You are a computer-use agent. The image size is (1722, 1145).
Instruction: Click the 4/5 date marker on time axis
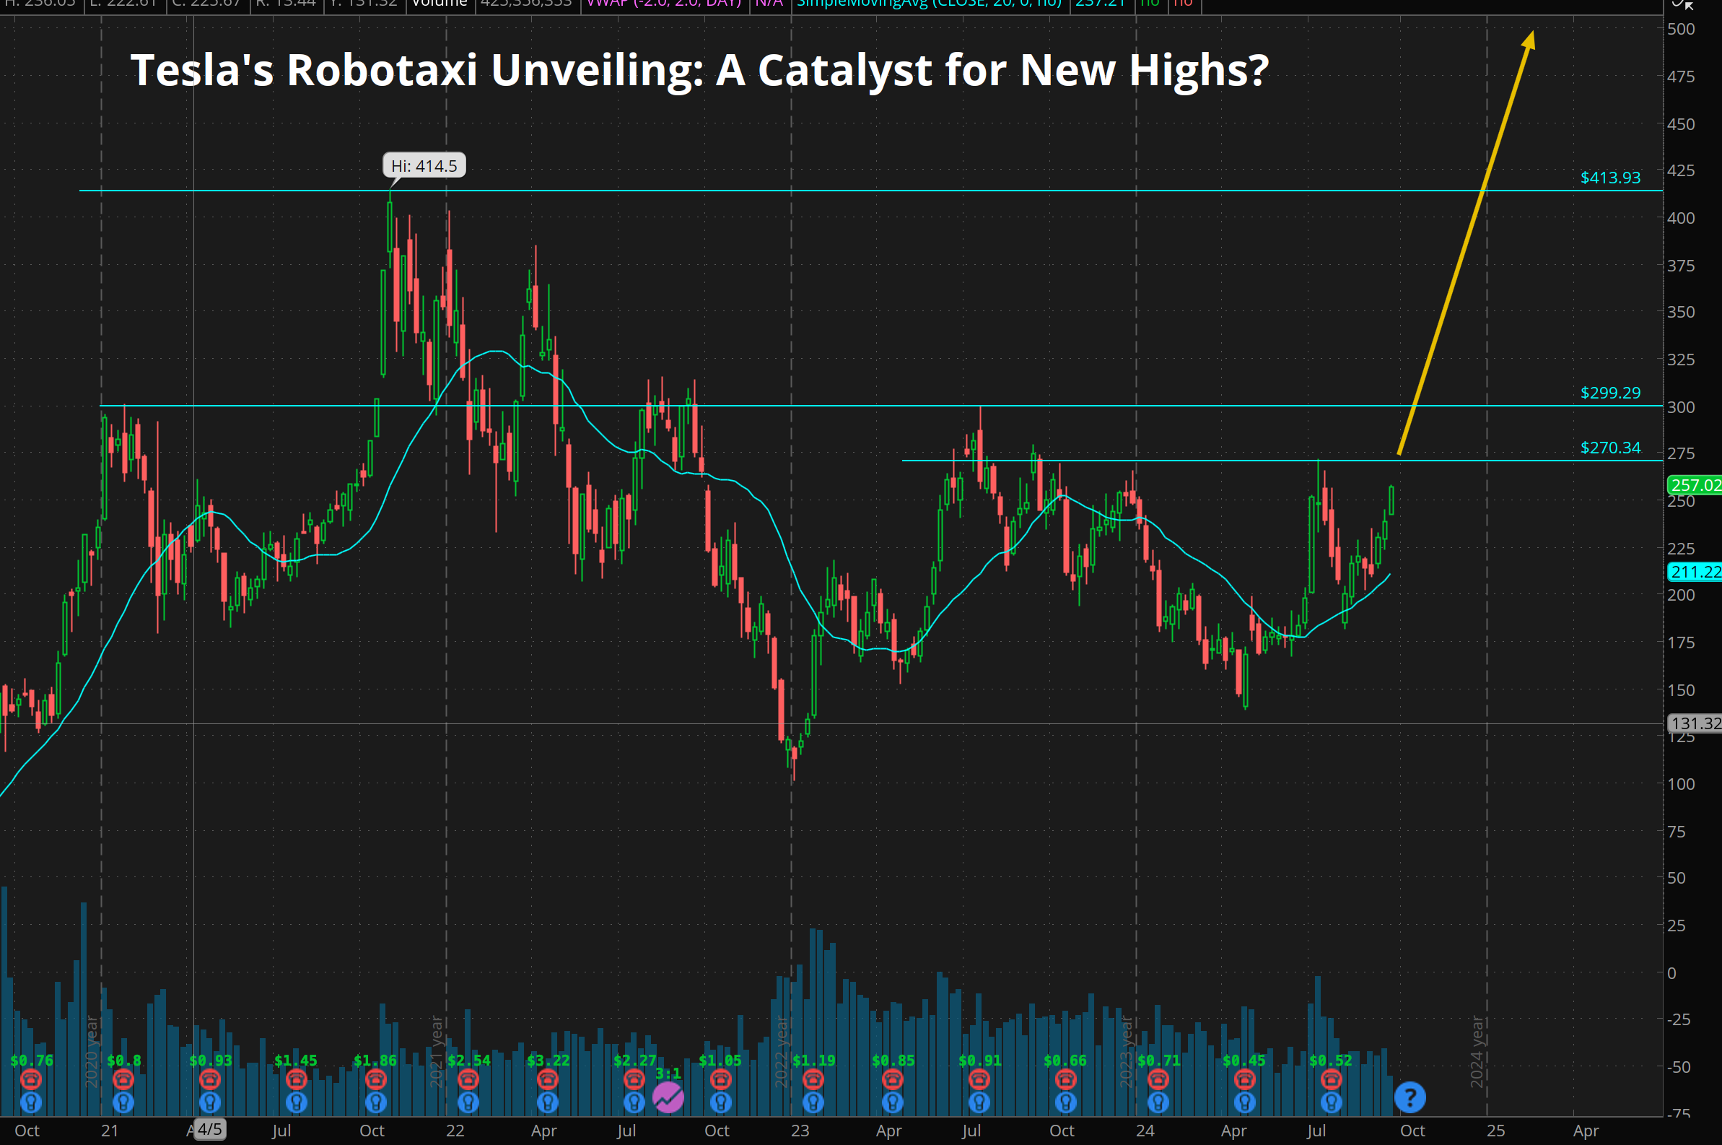209,1129
